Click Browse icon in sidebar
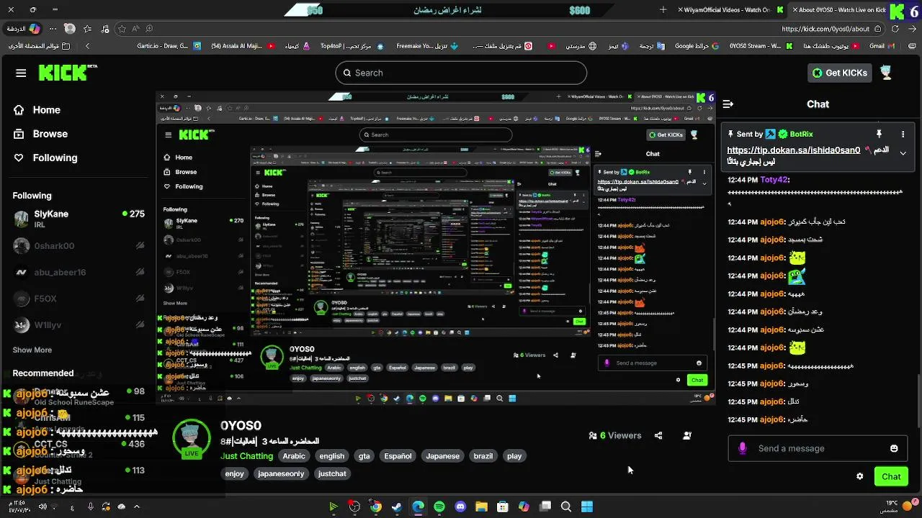Screen dimensions: 922x518 tap(19, 134)
